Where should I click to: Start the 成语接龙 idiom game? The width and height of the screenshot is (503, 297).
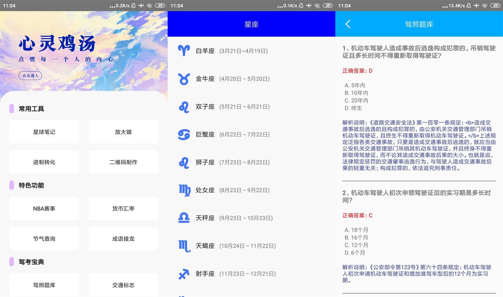point(123,238)
